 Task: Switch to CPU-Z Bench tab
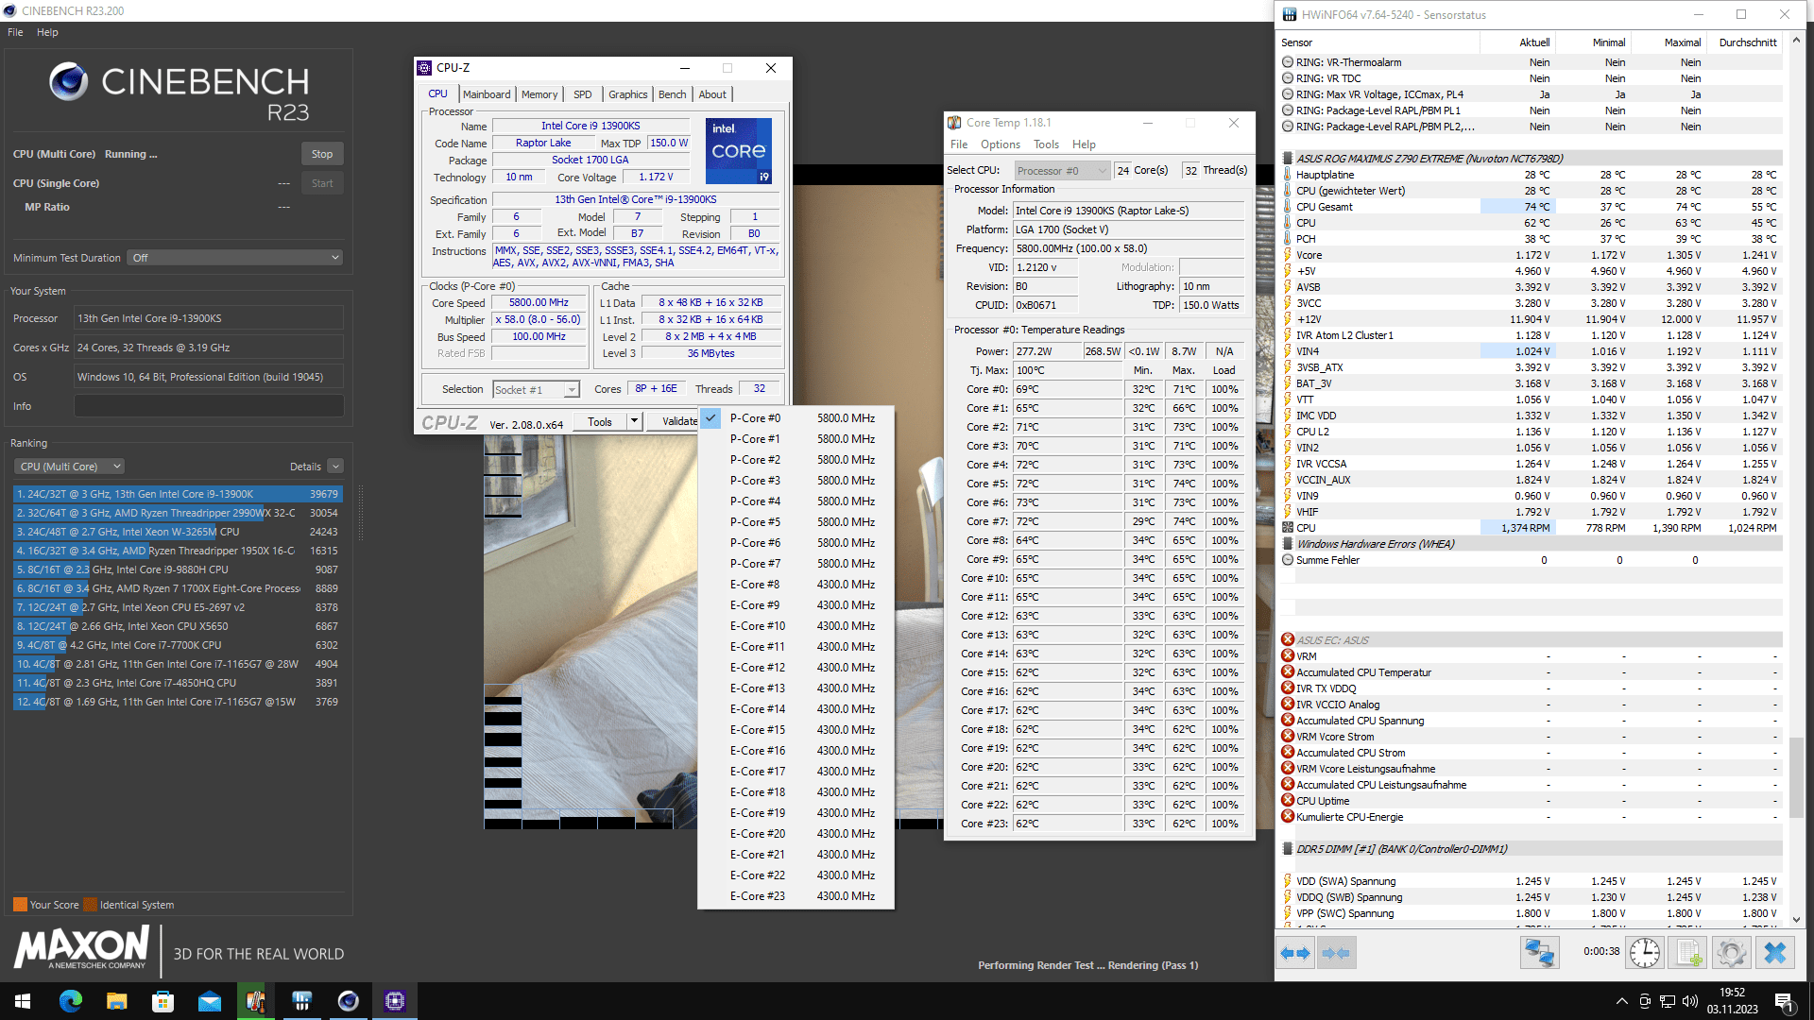tap(673, 94)
